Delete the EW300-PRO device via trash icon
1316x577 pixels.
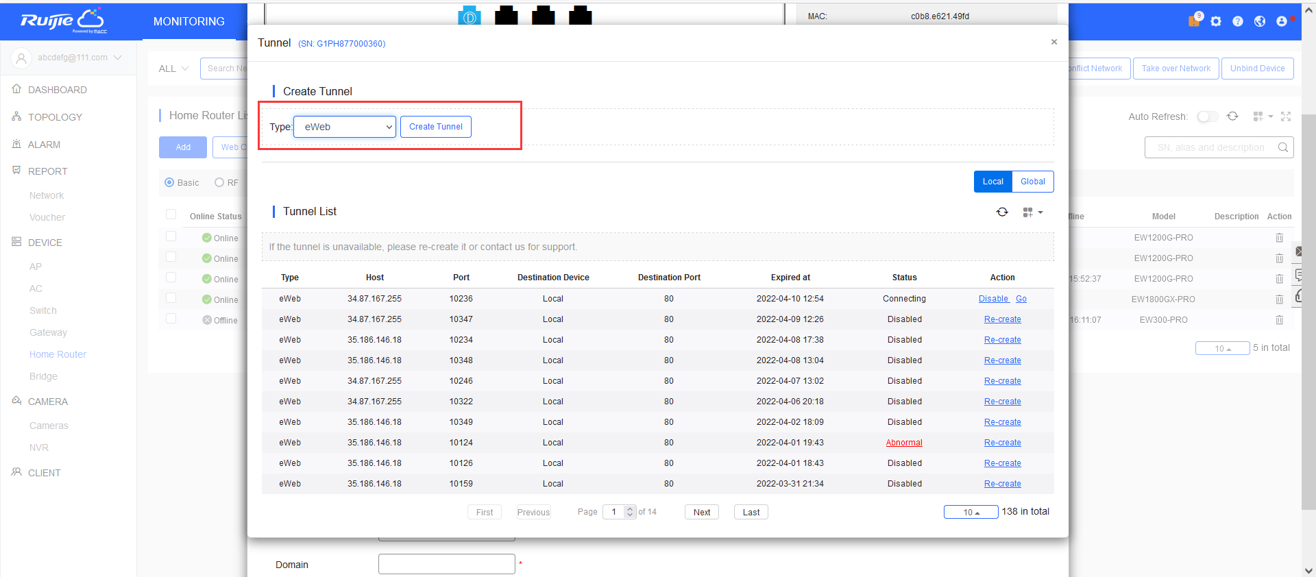(1279, 320)
